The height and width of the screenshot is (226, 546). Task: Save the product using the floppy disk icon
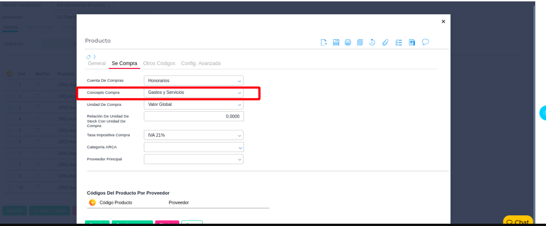coord(336,43)
